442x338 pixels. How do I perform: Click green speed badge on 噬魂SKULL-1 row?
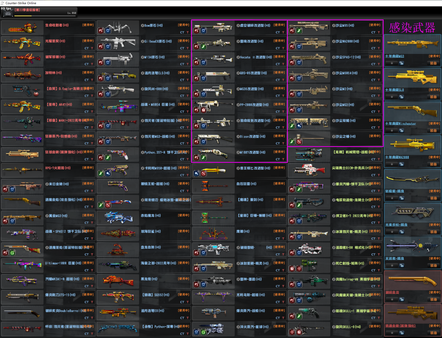coord(299,316)
